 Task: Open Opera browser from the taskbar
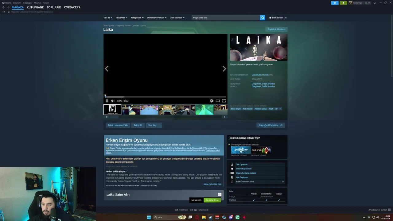point(197,217)
